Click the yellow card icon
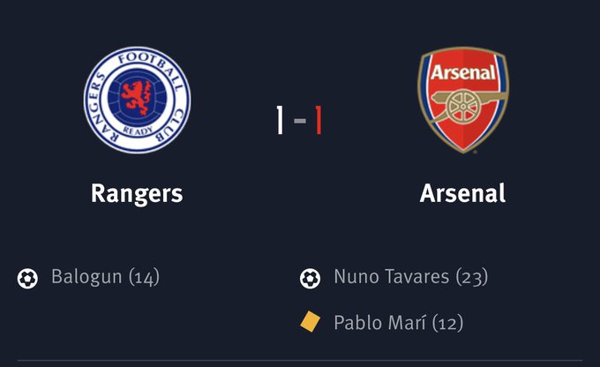This screenshot has height=367, width=600. 310,322
